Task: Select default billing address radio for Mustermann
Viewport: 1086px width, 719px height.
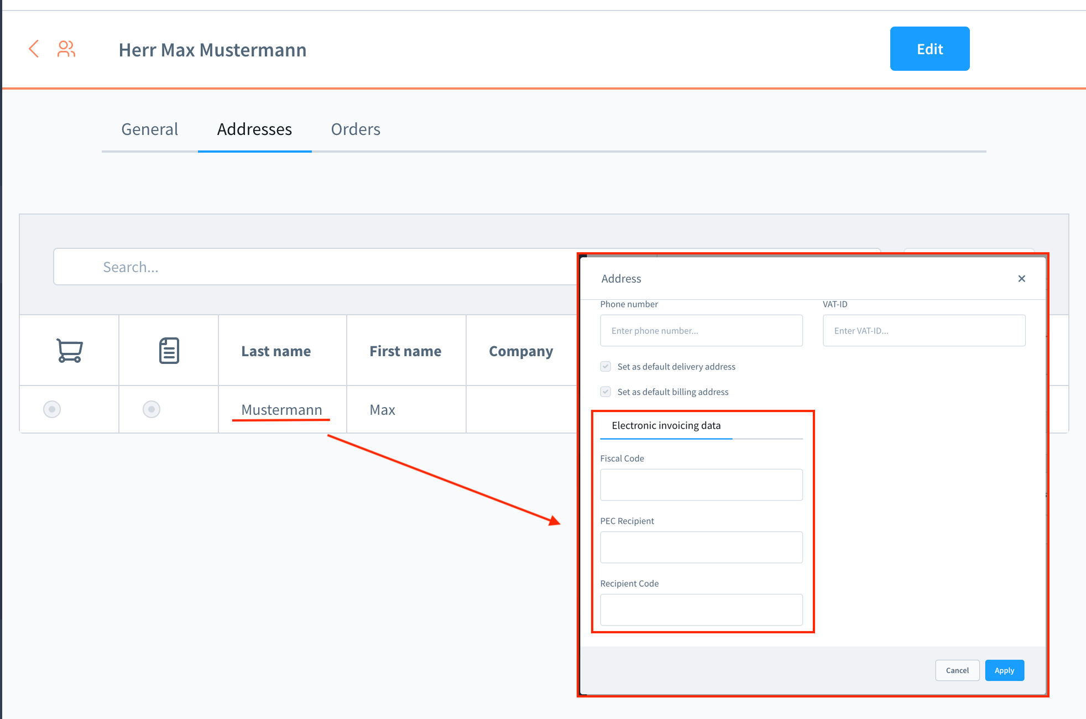Action: 152,409
